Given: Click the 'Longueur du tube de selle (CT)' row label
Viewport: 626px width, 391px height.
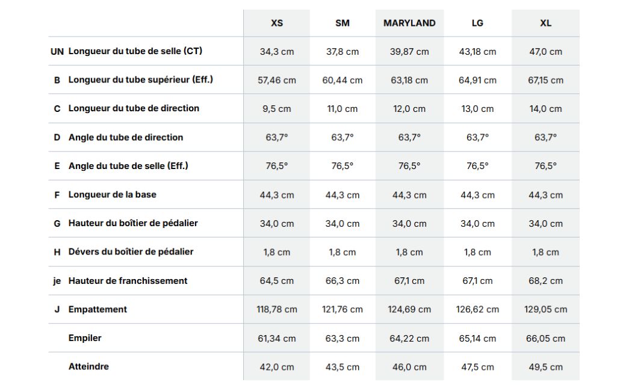Looking at the screenshot, I should [x=135, y=51].
